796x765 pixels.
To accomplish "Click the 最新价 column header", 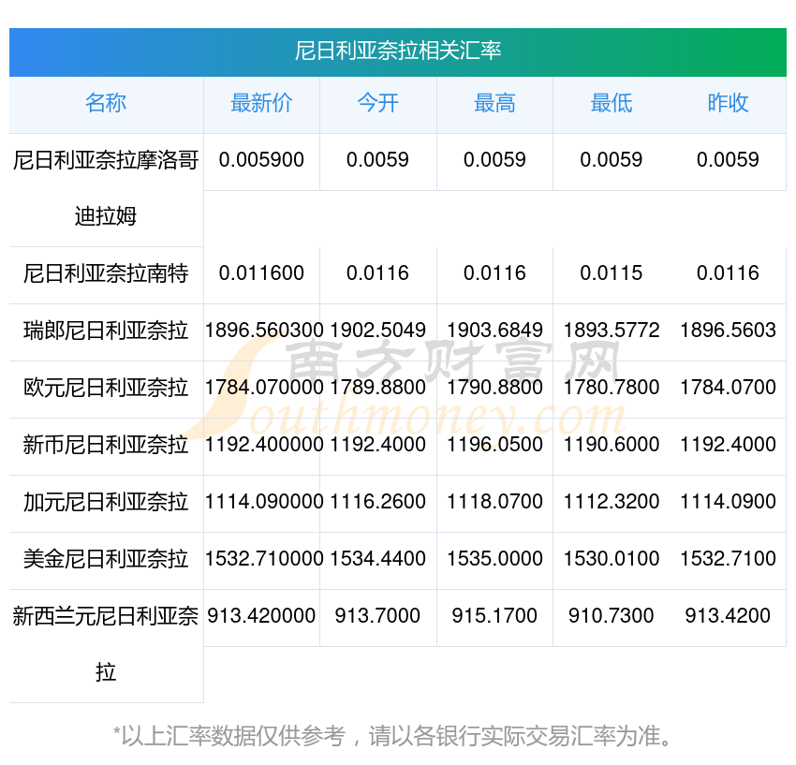I will [x=261, y=103].
